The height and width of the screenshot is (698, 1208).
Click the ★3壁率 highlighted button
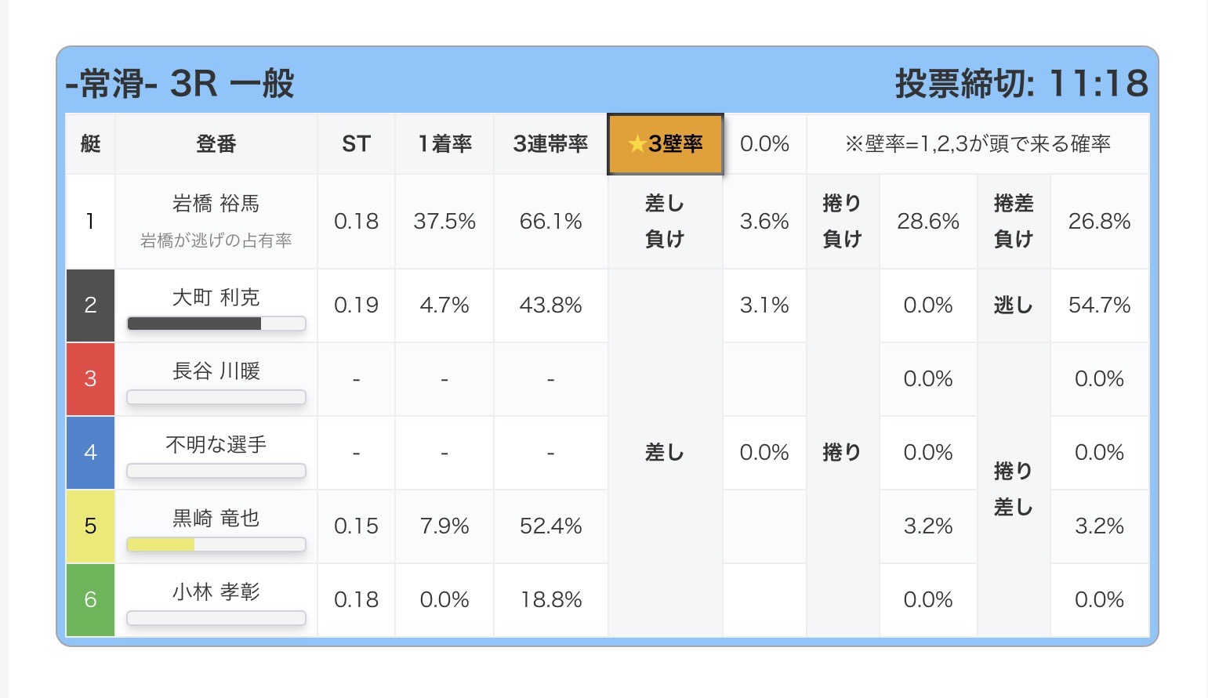click(665, 144)
